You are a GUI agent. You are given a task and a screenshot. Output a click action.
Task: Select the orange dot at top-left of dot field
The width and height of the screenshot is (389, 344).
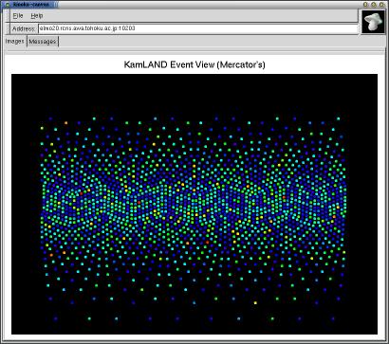pos(66,122)
